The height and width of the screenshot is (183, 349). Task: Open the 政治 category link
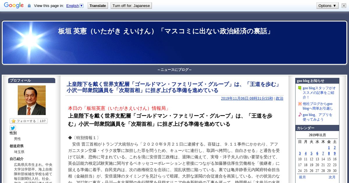279,98
